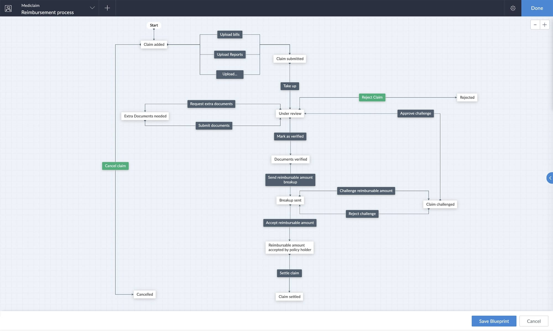Click the truncated Upload... transition
Viewport: 553px width, 331px height.
[x=230, y=74]
